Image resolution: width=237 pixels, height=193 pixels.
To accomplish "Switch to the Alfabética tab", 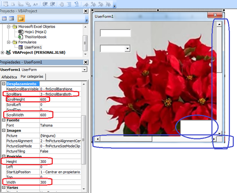I will point(9,77).
